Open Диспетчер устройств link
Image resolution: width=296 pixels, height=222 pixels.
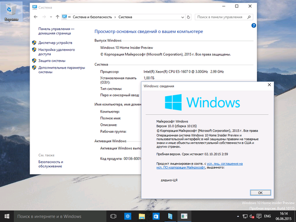pos(55,43)
